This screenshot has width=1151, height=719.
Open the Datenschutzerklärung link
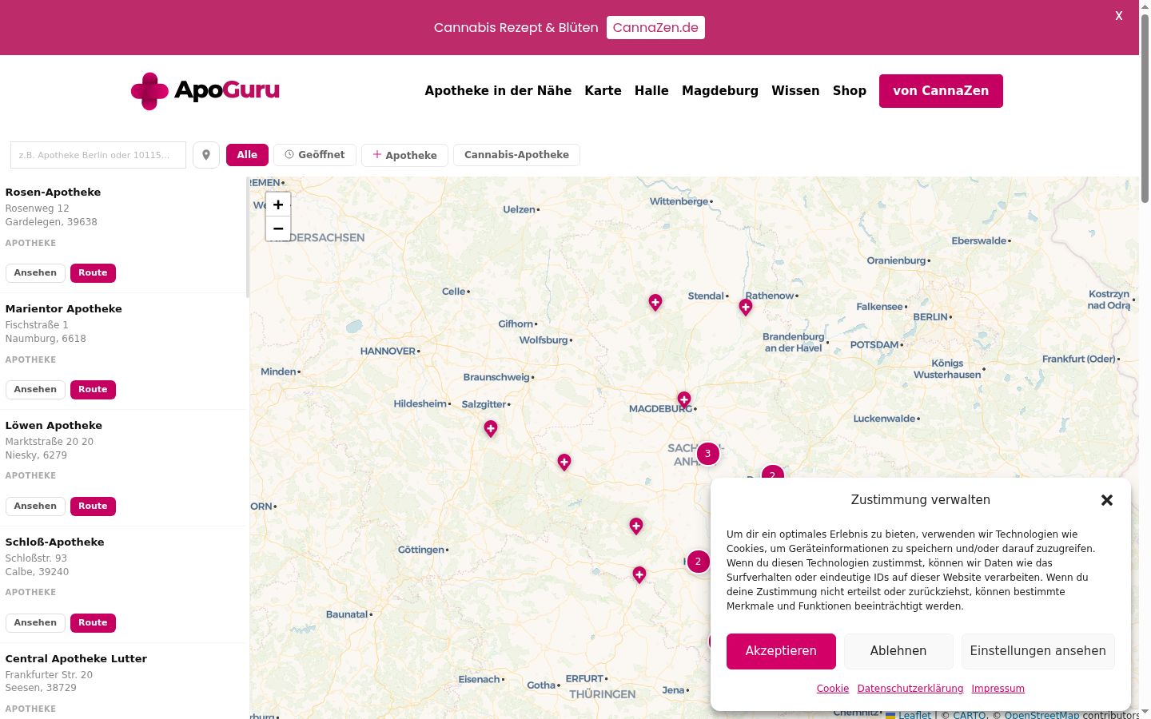pos(910,689)
